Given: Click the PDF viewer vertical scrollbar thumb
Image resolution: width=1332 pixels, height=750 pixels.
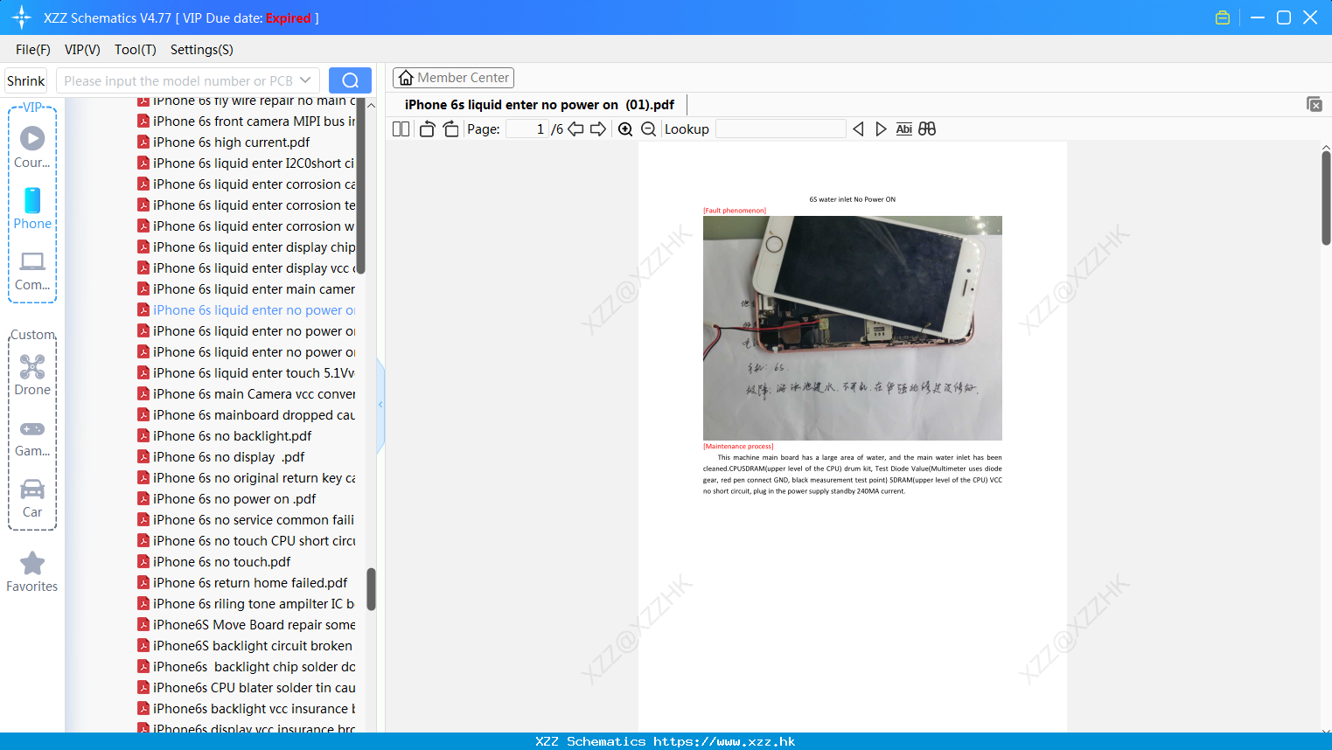Looking at the screenshot, I should 1326,198.
